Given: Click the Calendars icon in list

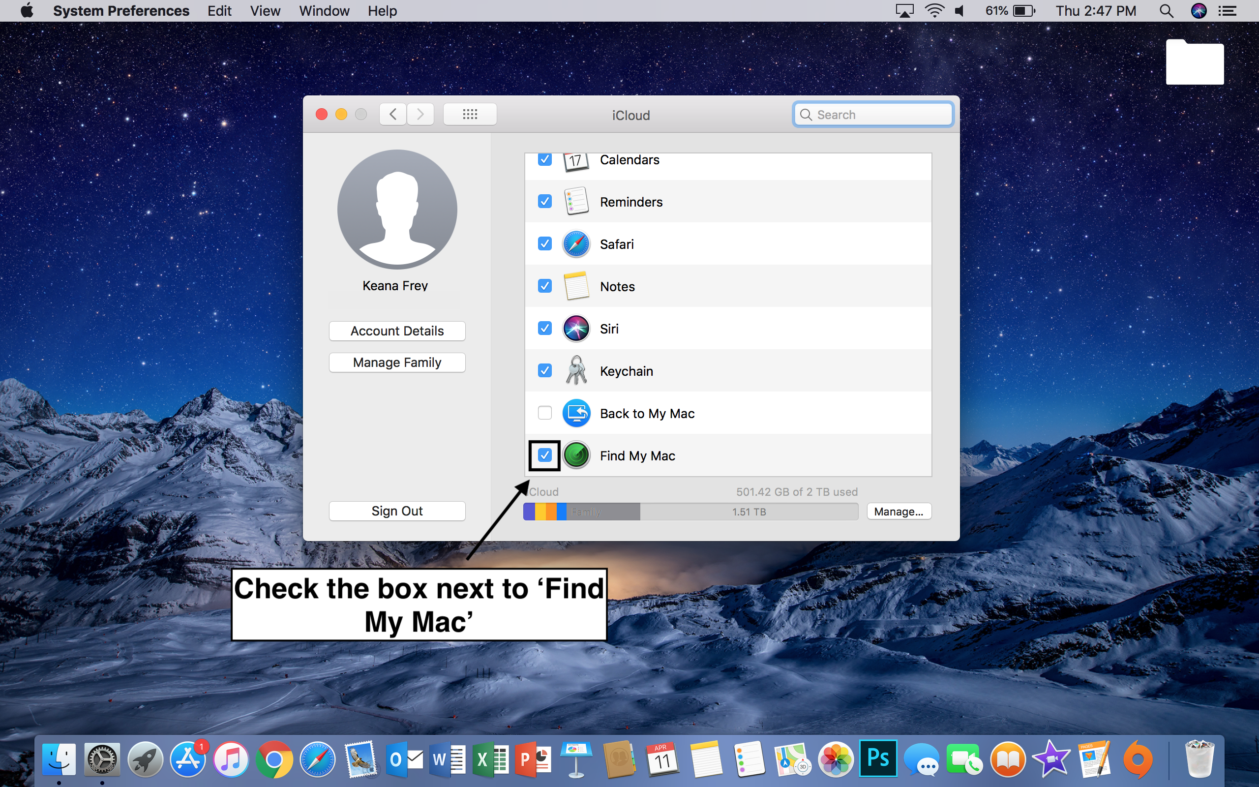Looking at the screenshot, I should [x=576, y=162].
